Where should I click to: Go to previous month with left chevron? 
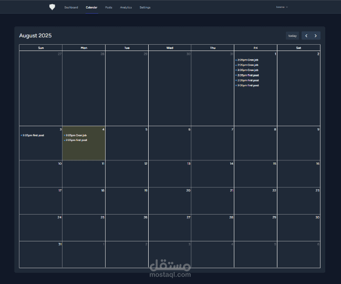306,36
